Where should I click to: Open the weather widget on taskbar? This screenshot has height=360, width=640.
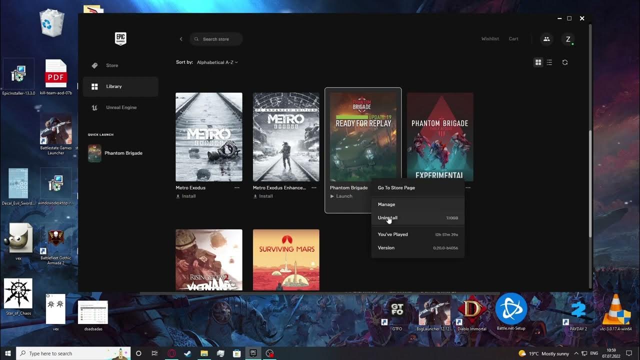[544, 353]
